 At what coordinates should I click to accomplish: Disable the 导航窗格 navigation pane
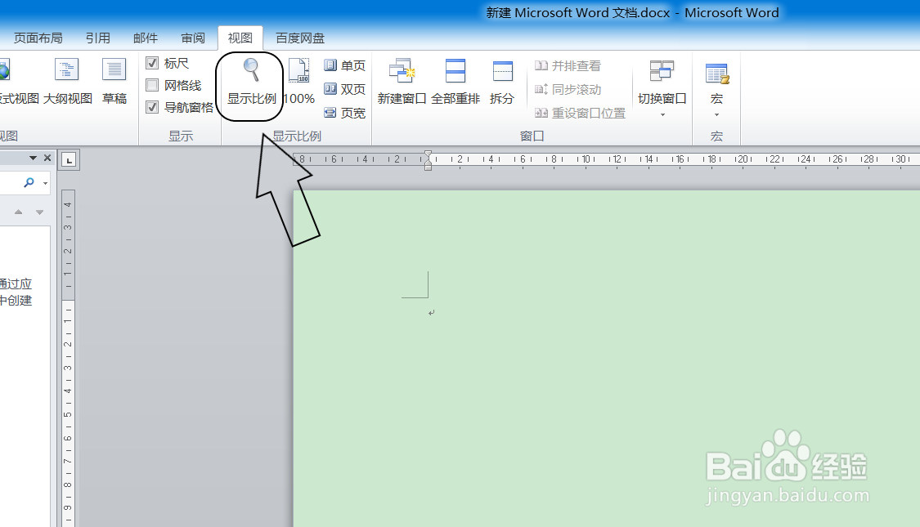[152, 107]
